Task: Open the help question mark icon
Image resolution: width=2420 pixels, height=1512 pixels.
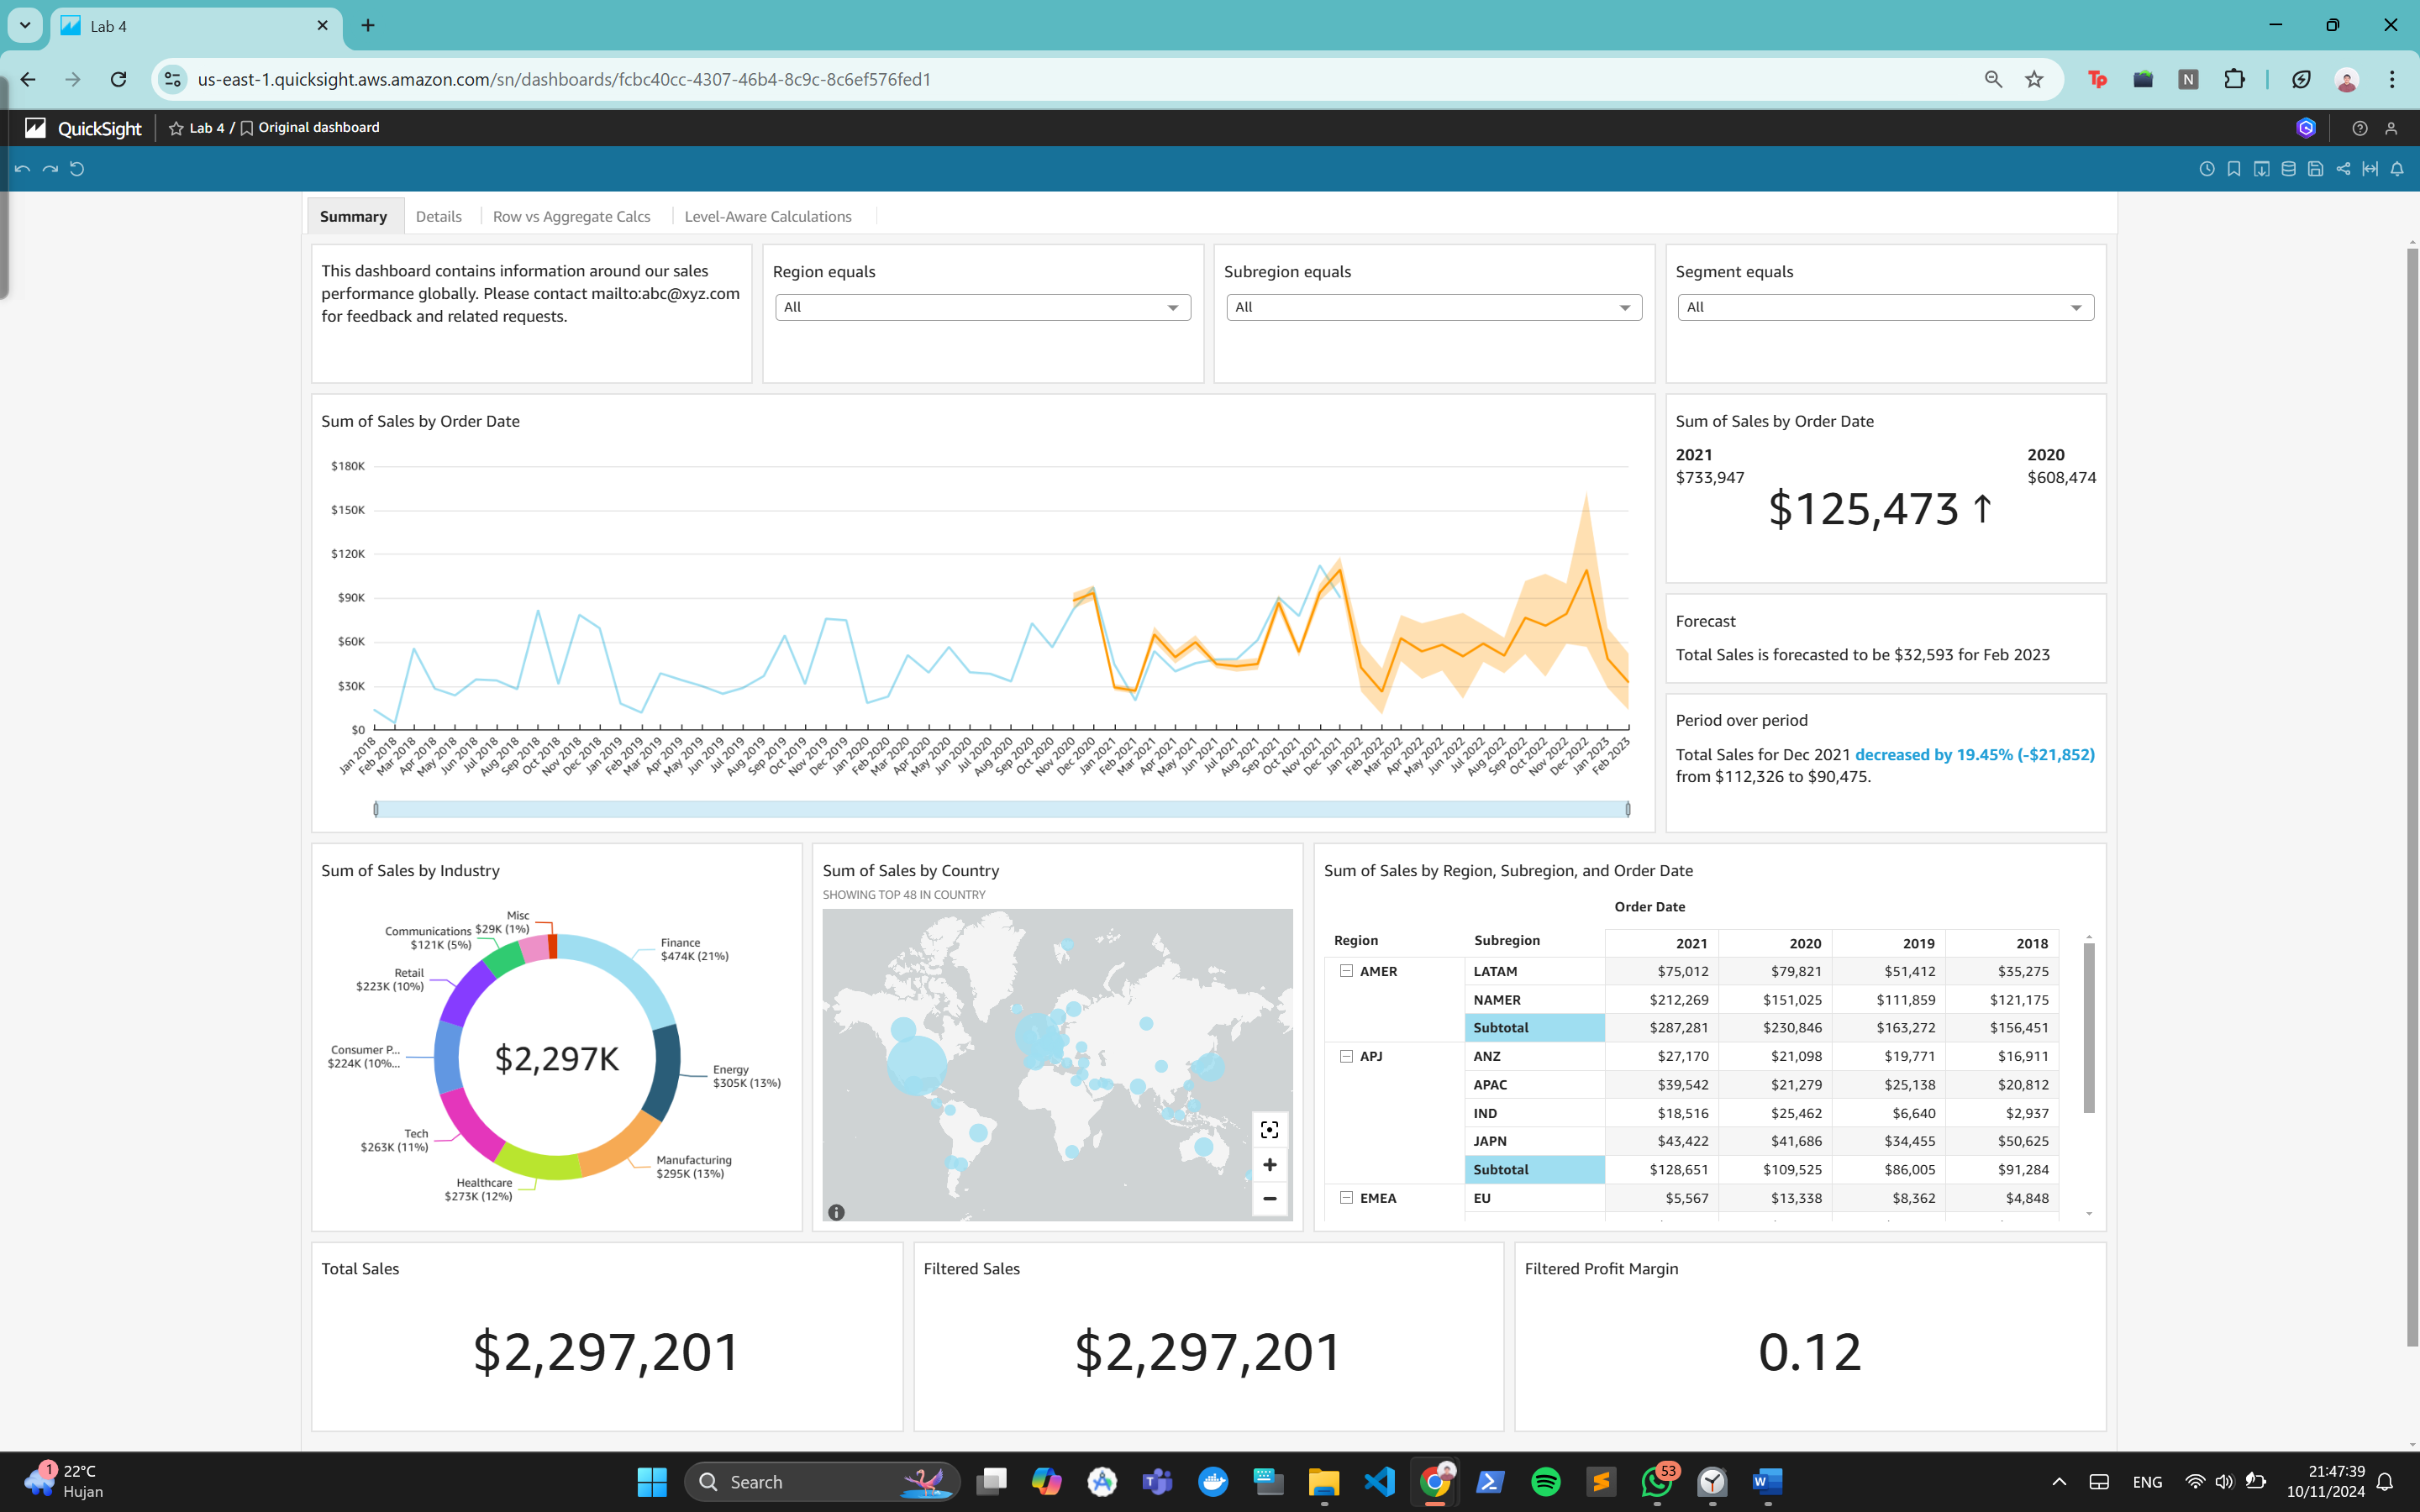Action: tap(2360, 128)
